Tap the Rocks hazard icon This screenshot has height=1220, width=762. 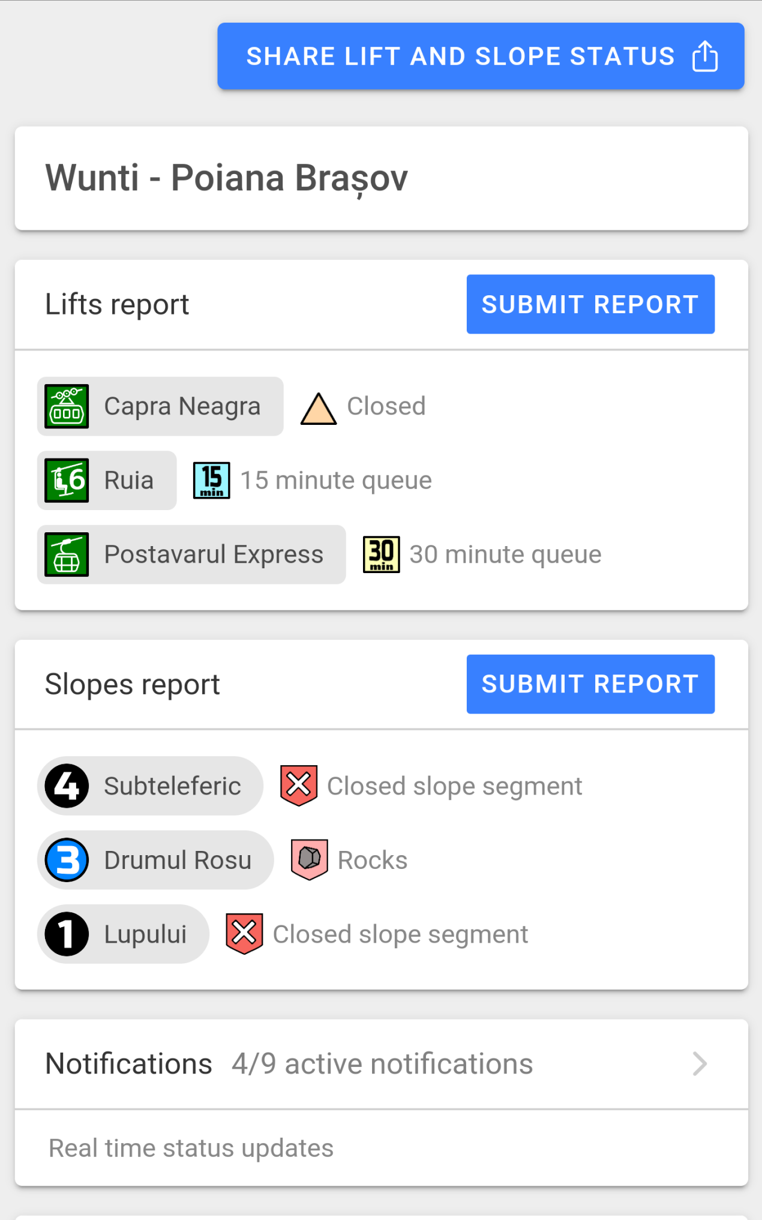310,859
